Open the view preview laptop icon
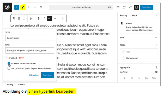 118,7
